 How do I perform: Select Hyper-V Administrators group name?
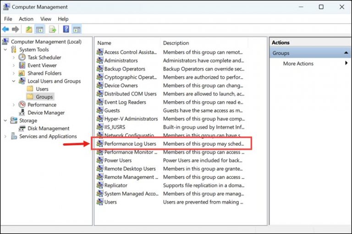pos(131,119)
